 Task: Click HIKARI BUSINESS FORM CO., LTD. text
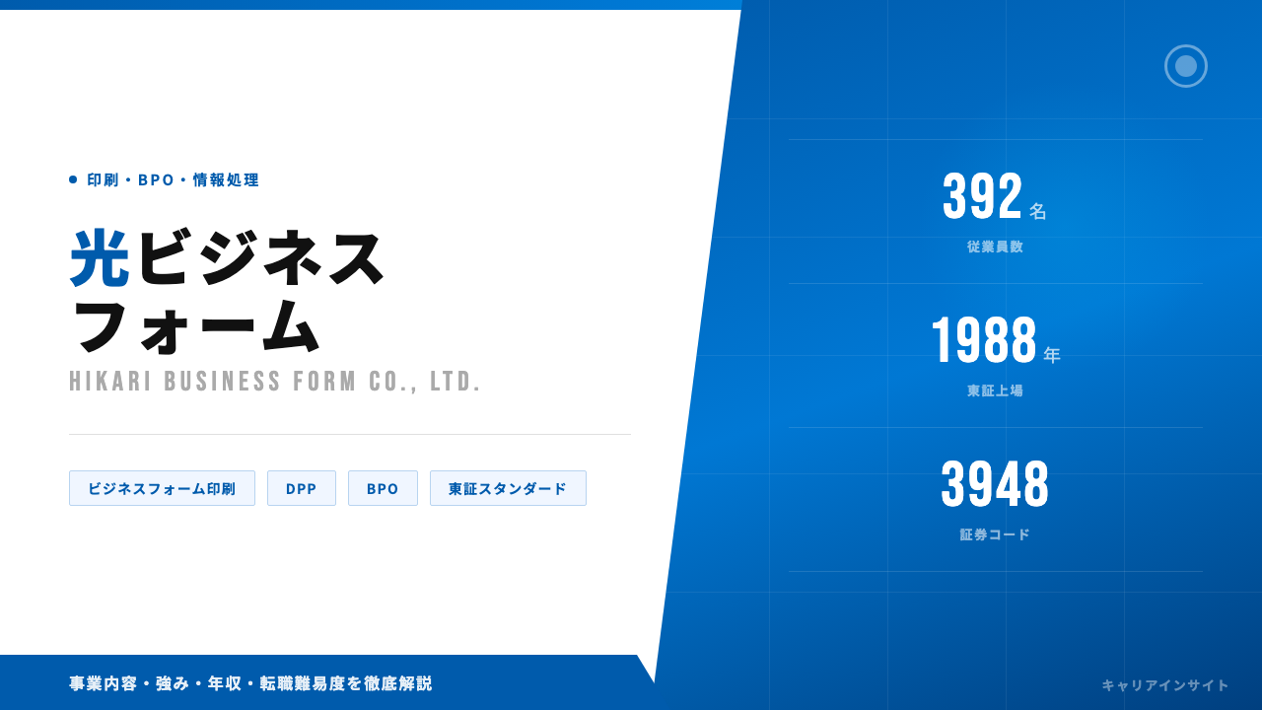coord(275,382)
